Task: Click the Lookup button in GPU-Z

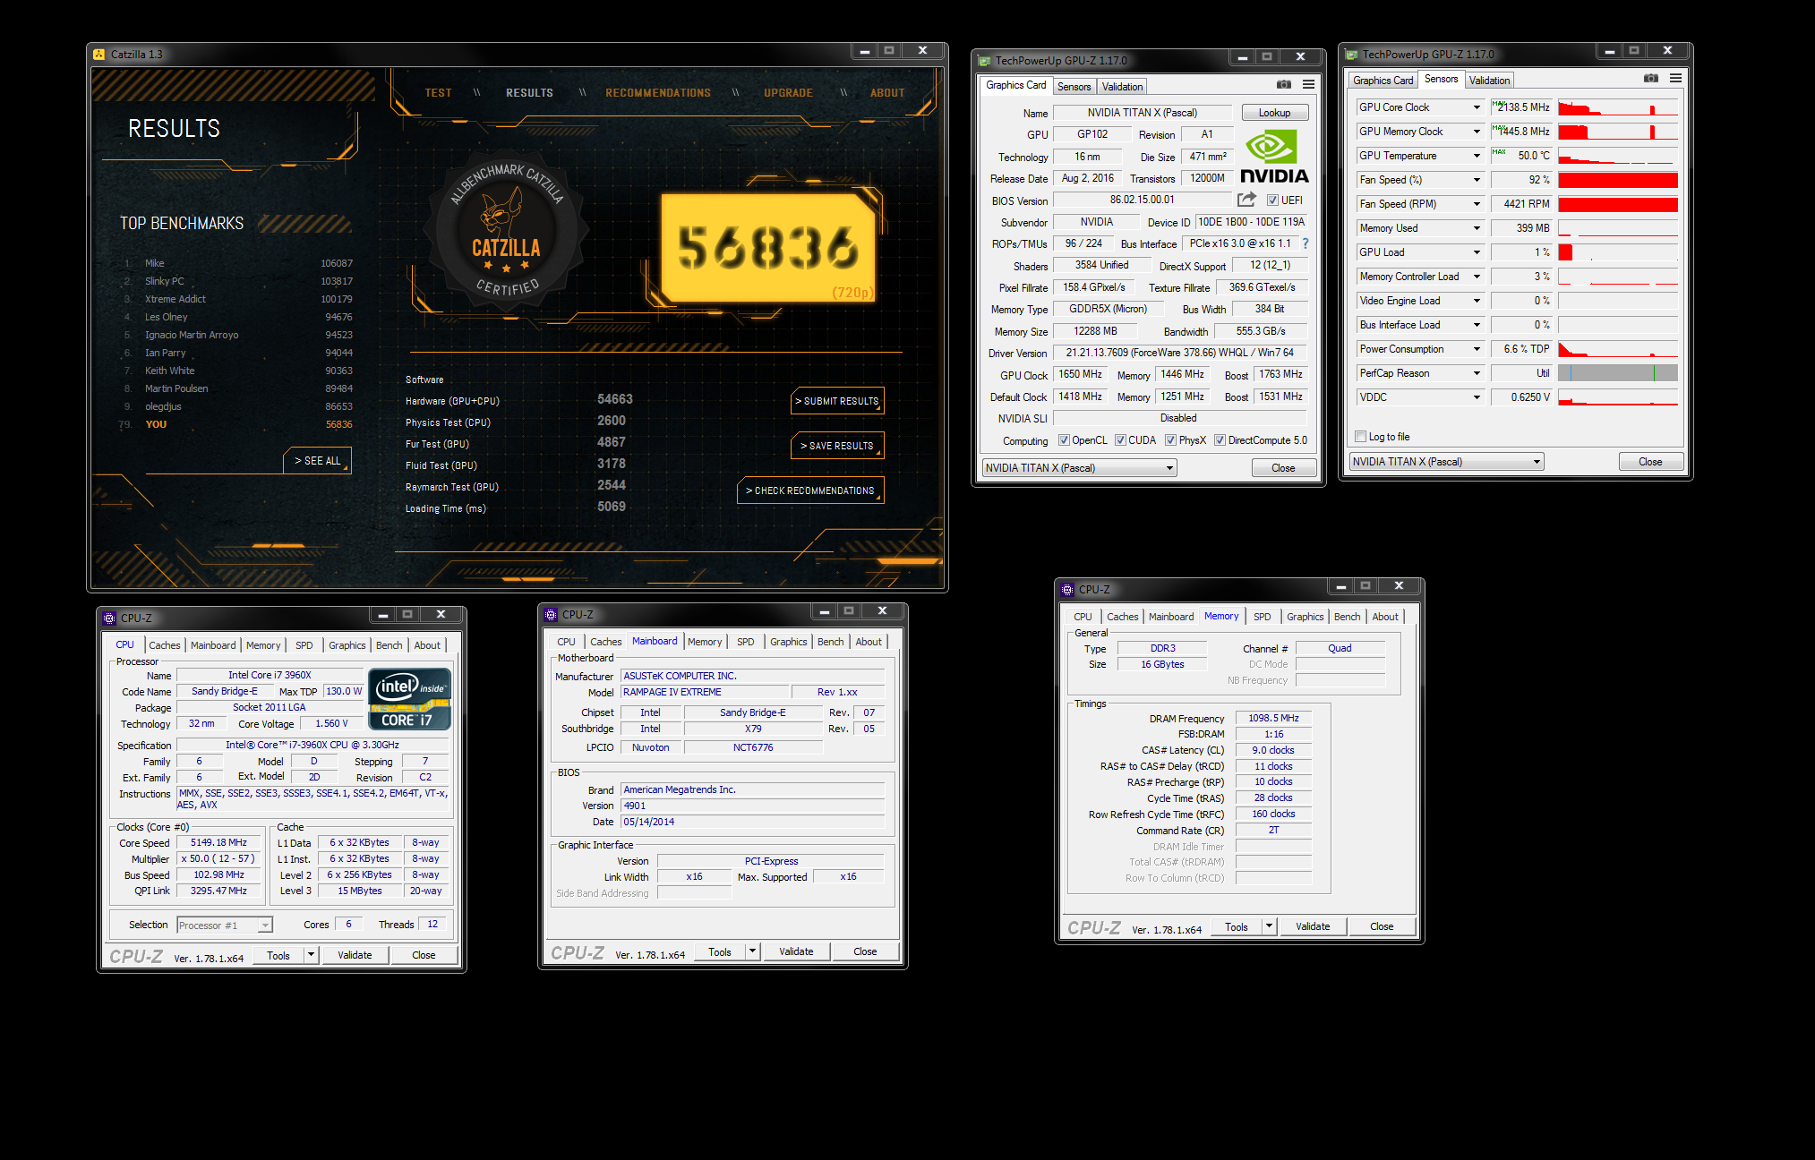Action: 1274,113
